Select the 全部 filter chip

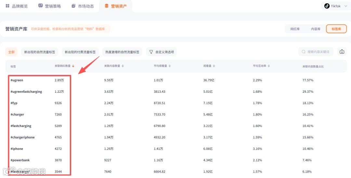pos(11,52)
